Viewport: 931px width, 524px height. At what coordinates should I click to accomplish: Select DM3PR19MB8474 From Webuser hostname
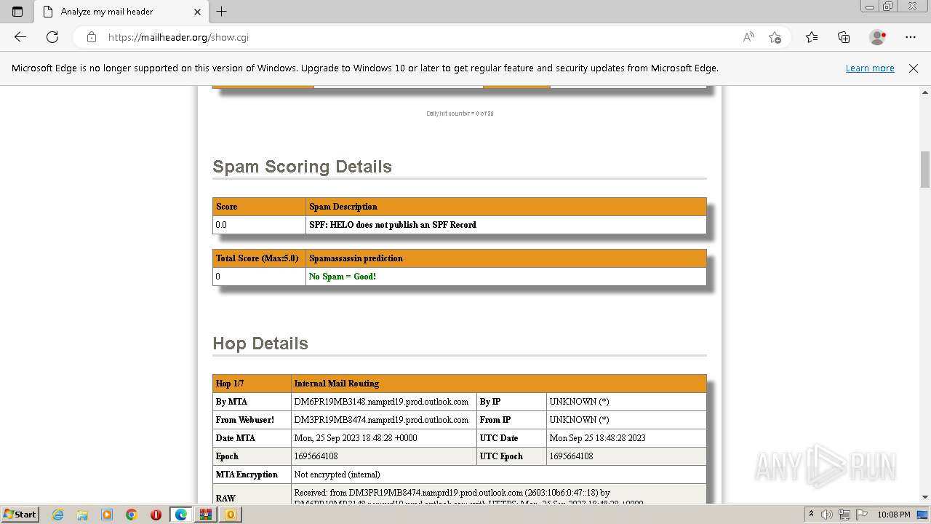pyautogui.click(x=381, y=420)
